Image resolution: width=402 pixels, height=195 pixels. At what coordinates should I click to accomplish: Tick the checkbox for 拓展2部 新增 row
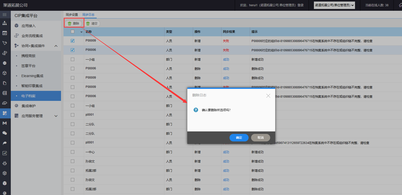73,170
